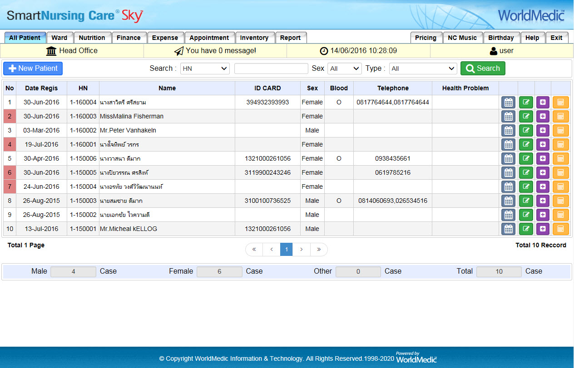Click ID card number 394932393993

[267, 103]
